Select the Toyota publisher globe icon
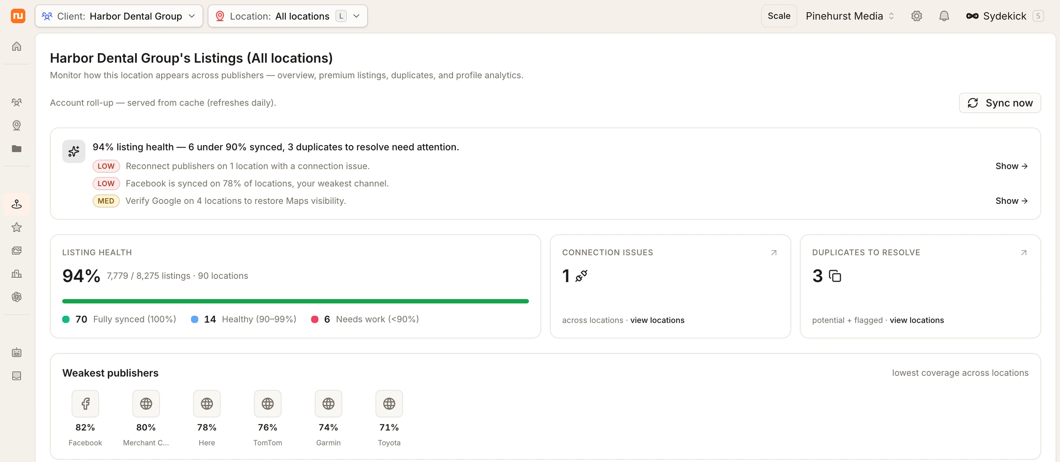The height and width of the screenshot is (462, 1060). pos(389,404)
